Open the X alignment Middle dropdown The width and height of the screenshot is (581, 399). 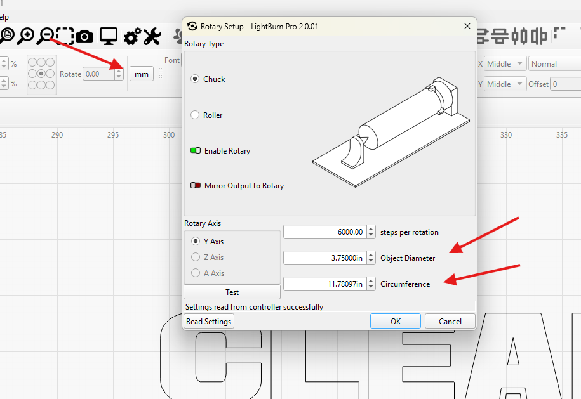[x=504, y=63]
